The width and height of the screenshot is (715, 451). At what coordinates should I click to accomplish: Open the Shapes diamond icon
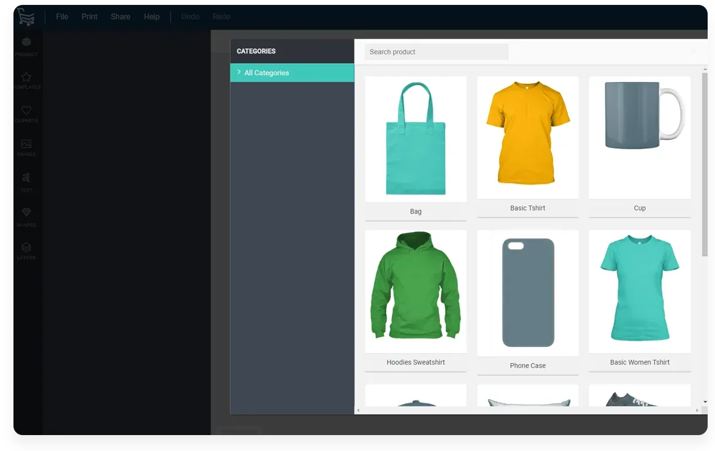click(26, 212)
